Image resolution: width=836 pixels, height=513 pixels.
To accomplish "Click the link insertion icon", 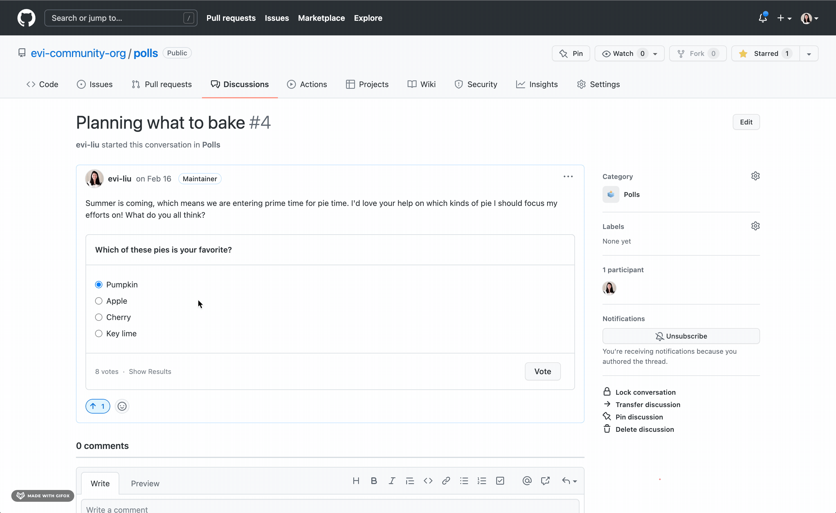I will coord(446,481).
